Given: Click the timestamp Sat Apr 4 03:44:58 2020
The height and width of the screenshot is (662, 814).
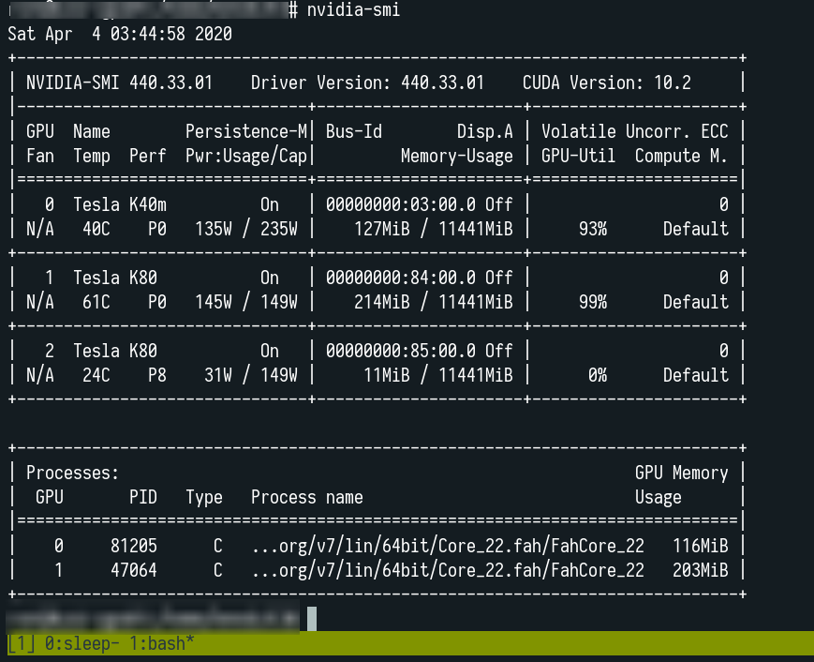Looking at the screenshot, I should [x=120, y=35].
